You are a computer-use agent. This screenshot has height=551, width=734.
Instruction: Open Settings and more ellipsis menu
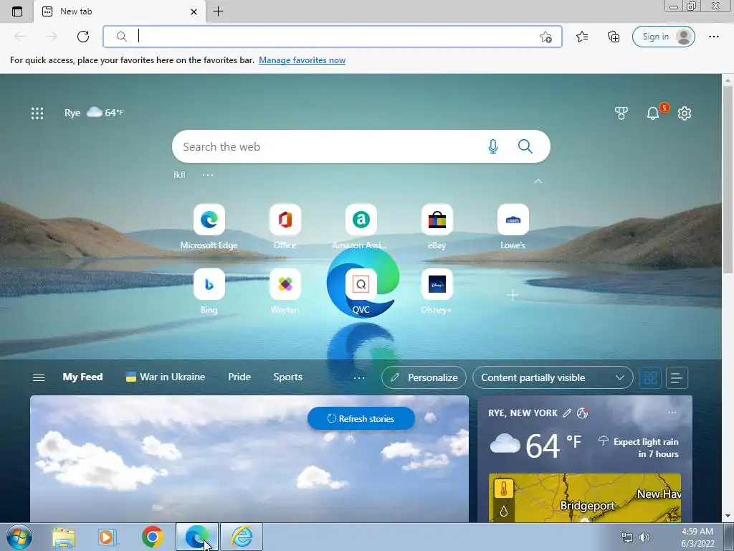pos(713,37)
